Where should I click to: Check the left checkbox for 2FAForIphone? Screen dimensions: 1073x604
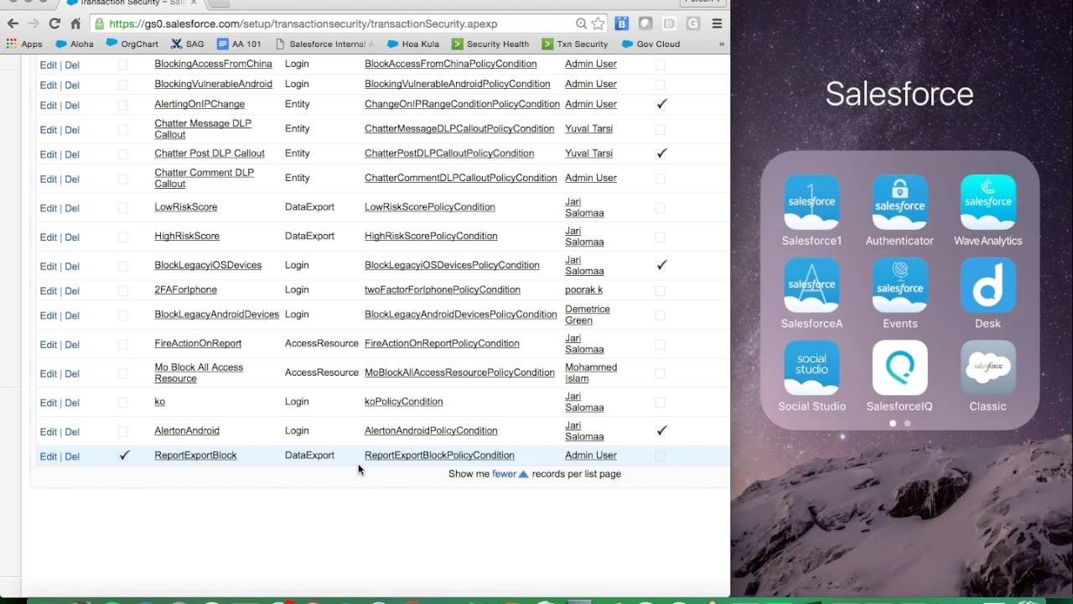(123, 290)
